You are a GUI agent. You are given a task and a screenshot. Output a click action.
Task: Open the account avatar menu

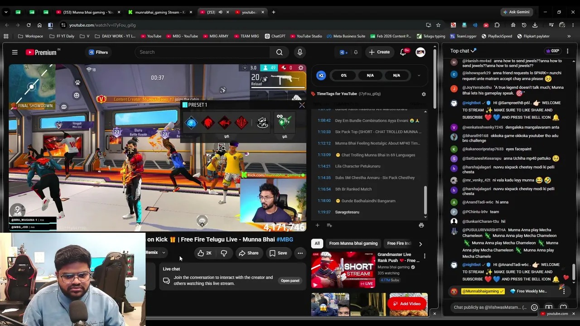(420, 52)
